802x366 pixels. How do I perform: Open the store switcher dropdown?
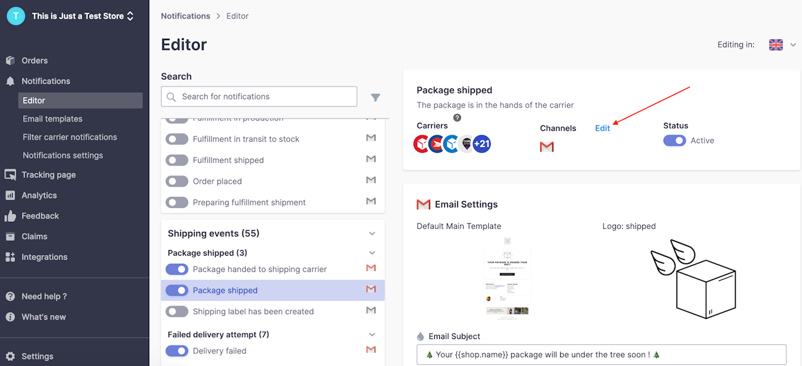130,16
